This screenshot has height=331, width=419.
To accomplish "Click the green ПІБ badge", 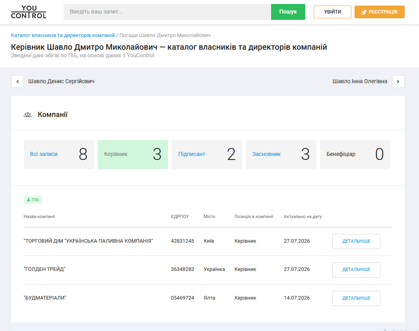I will (x=33, y=200).
